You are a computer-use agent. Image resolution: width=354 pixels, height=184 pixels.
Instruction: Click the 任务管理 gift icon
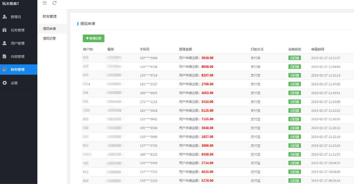(5, 30)
